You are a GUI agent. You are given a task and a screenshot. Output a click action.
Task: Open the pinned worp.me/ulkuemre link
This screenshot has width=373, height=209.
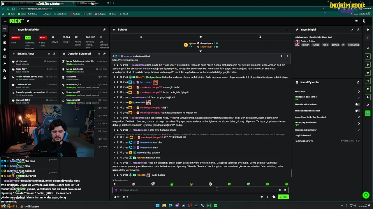(125, 60)
